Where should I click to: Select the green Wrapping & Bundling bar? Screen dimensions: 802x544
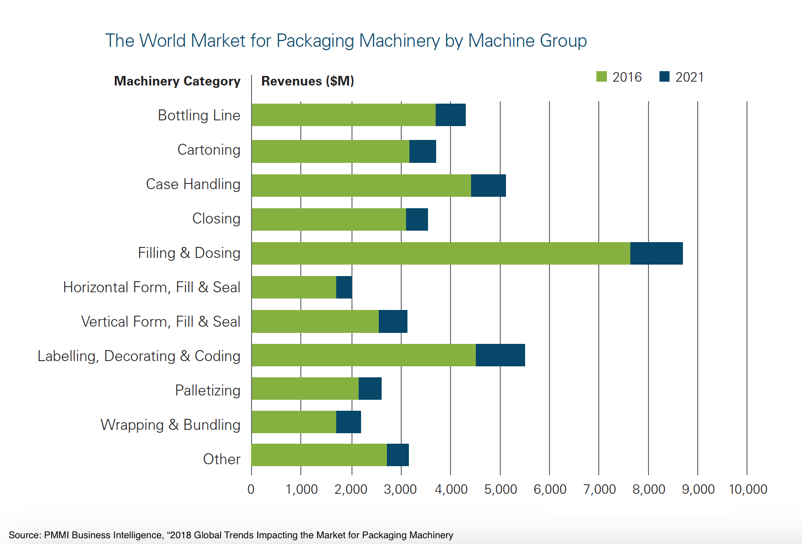[294, 422]
